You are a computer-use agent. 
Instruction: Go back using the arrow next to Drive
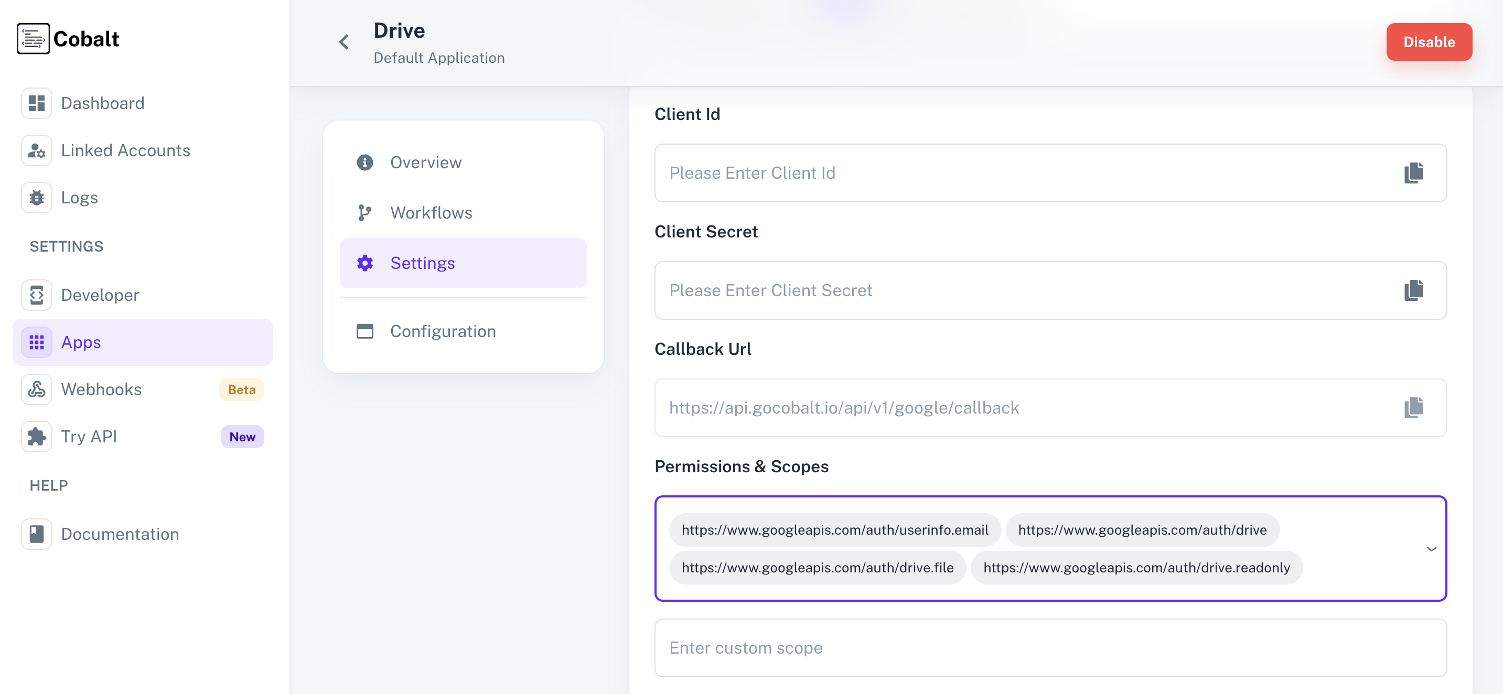pyautogui.click(x=343, y=42)
